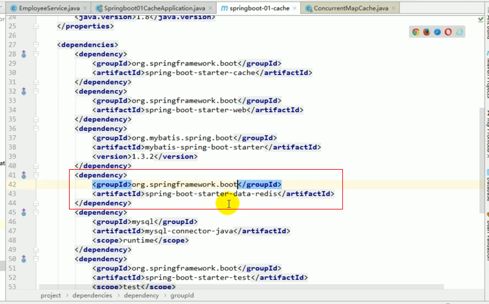
Task: Collapse the dependencies block at line 27
Action: pos(36,45)
